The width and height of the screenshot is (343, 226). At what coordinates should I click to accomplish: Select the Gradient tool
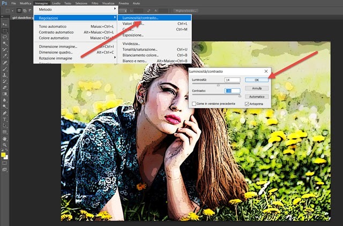5,94
